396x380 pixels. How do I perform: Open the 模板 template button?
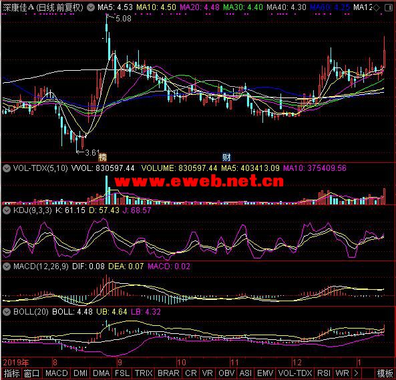click(385, 373)
